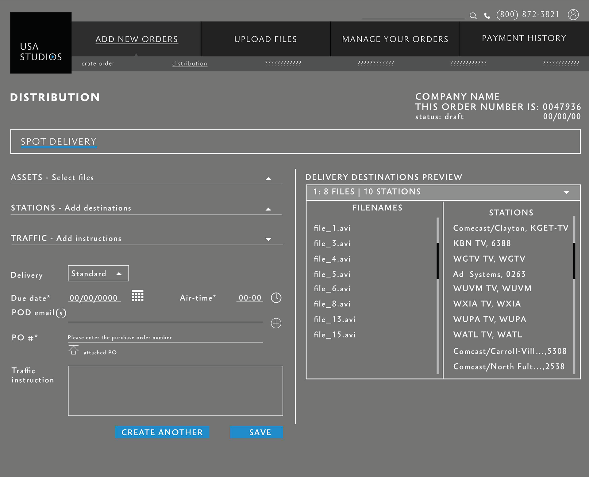Image resolution: width=589 pixels, height=477 pixels.
Task: Click the filenames list scrollbar thumb
Action: click(x=437, y=261)
